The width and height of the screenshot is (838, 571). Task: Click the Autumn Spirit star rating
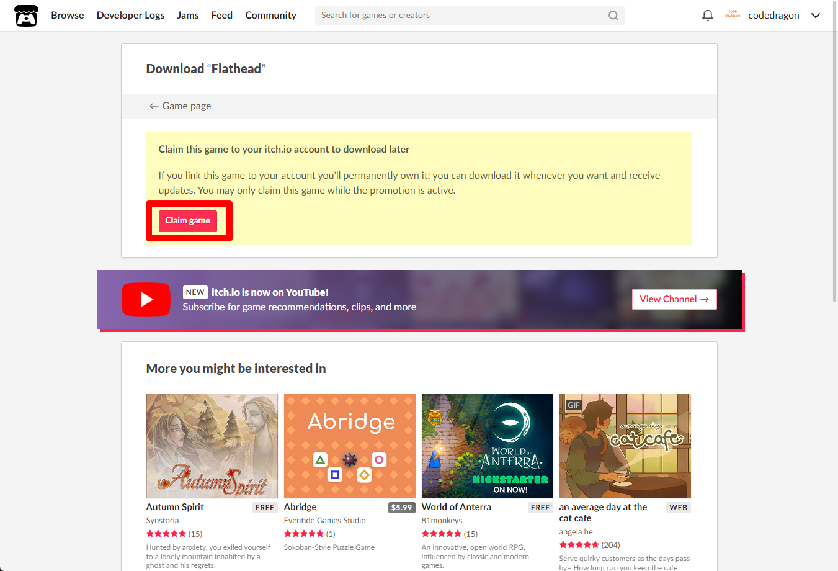click(x=166, y=534)
